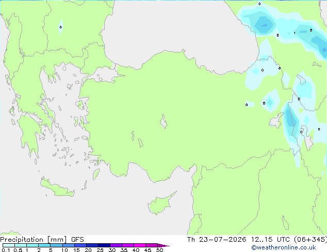
Task: Click the '0.5' legend scale value
Action: (18, 250)
